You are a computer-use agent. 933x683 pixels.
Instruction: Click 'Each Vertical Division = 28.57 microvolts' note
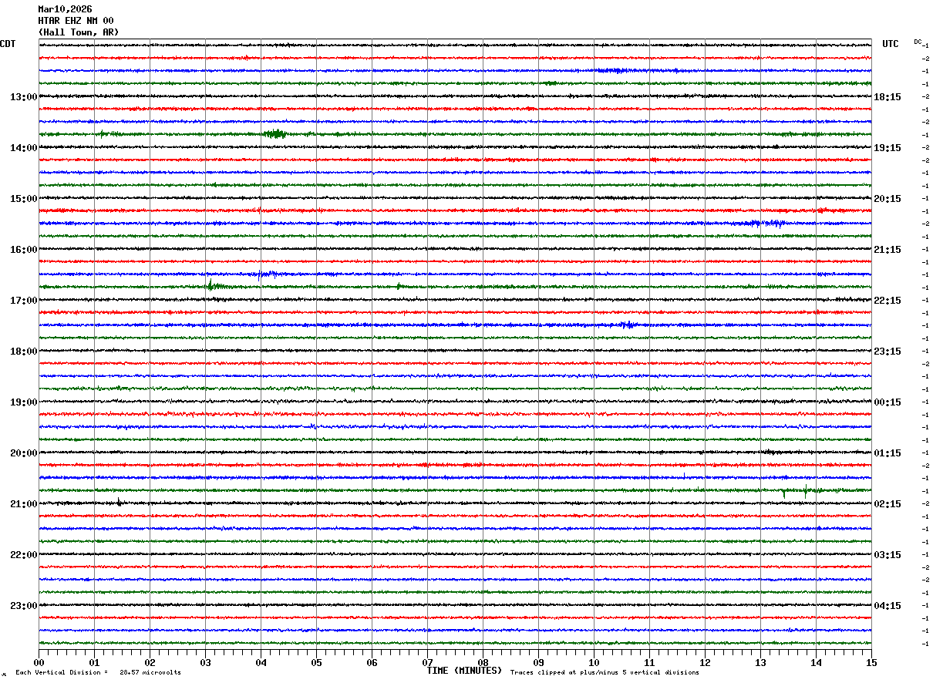[99, 673]
